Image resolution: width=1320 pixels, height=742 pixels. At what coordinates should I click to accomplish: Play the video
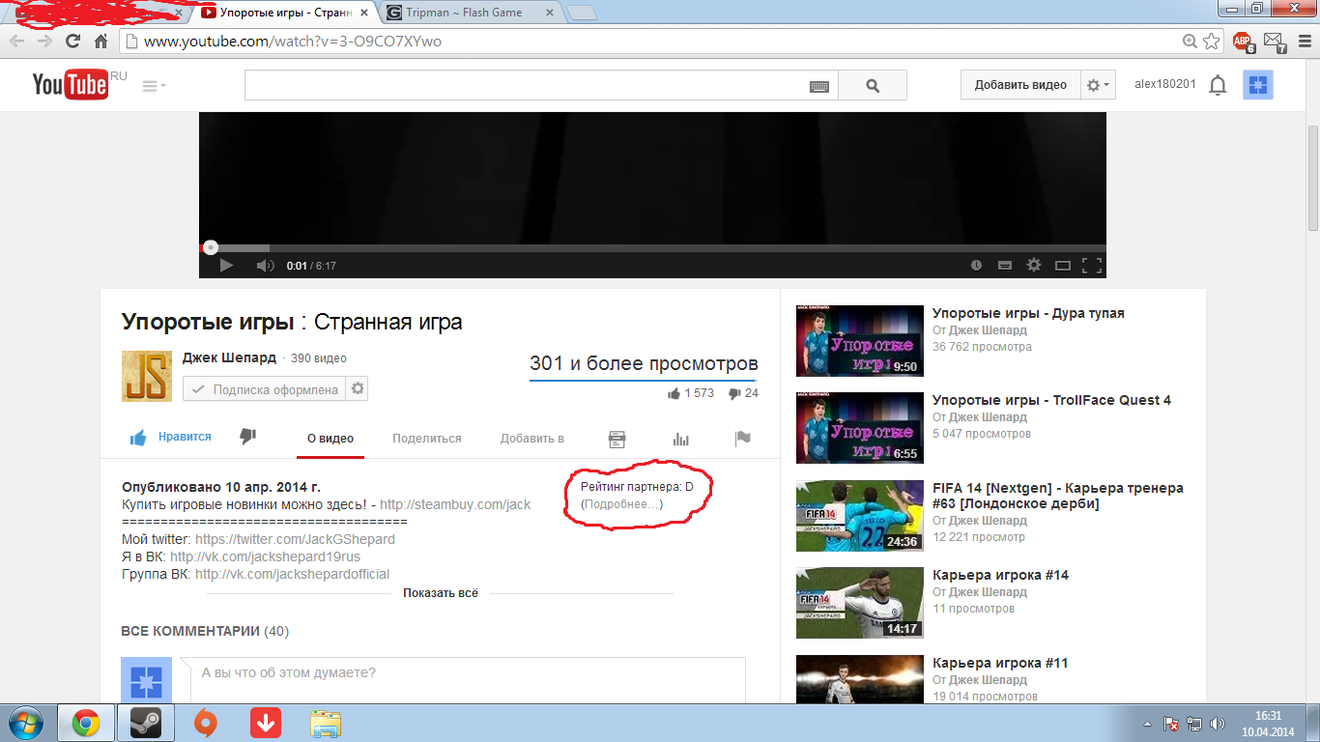point(226,266)
